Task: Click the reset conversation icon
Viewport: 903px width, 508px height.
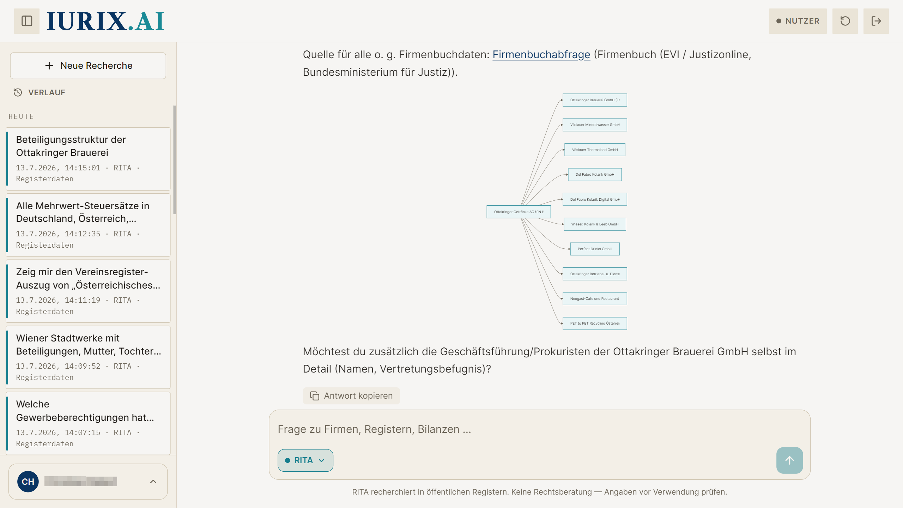Action: click(x=845, y=21)
